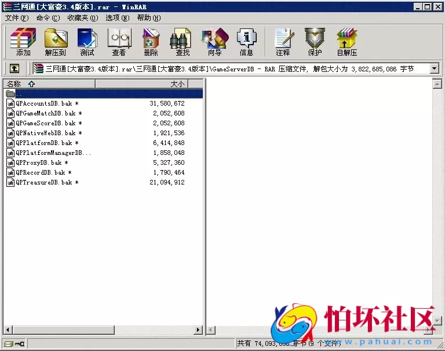Open the 文件(F) menu
This screenshot has width=445, height=351.
coord(17,18)
